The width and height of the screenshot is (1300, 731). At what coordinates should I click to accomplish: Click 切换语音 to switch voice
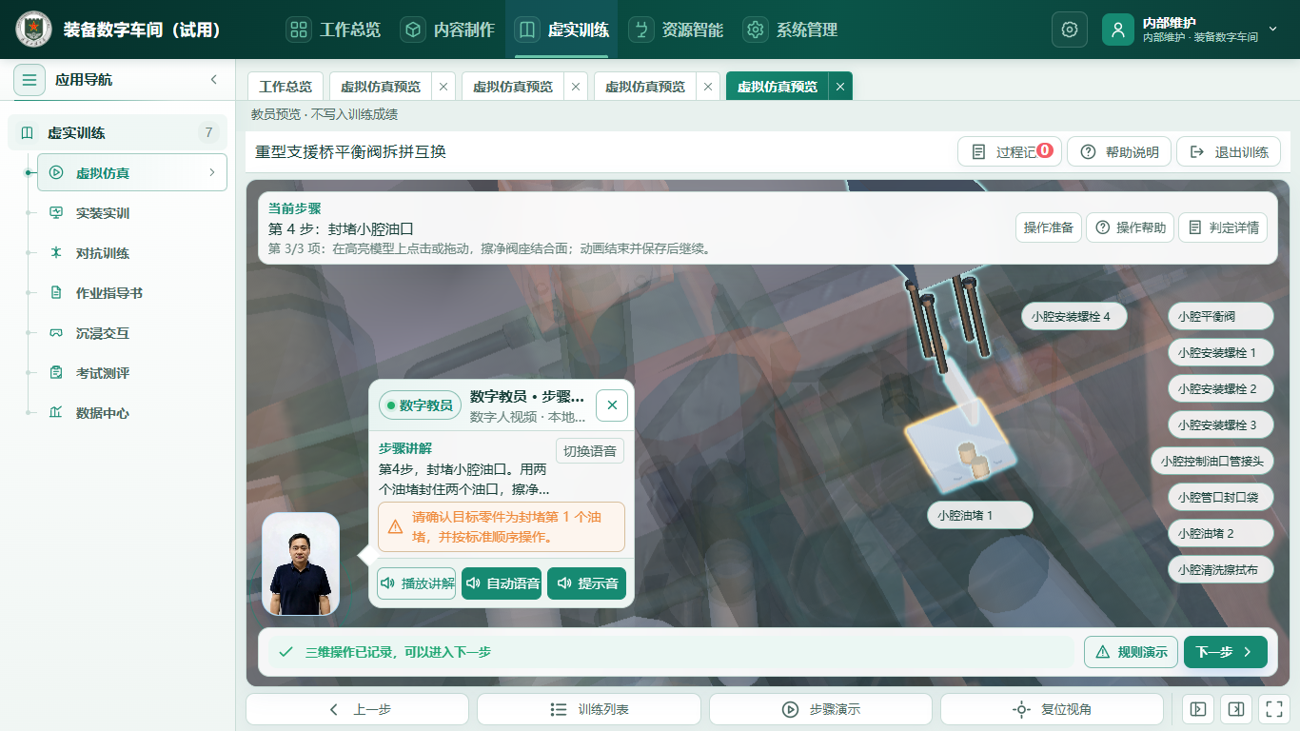click(590, 451)
